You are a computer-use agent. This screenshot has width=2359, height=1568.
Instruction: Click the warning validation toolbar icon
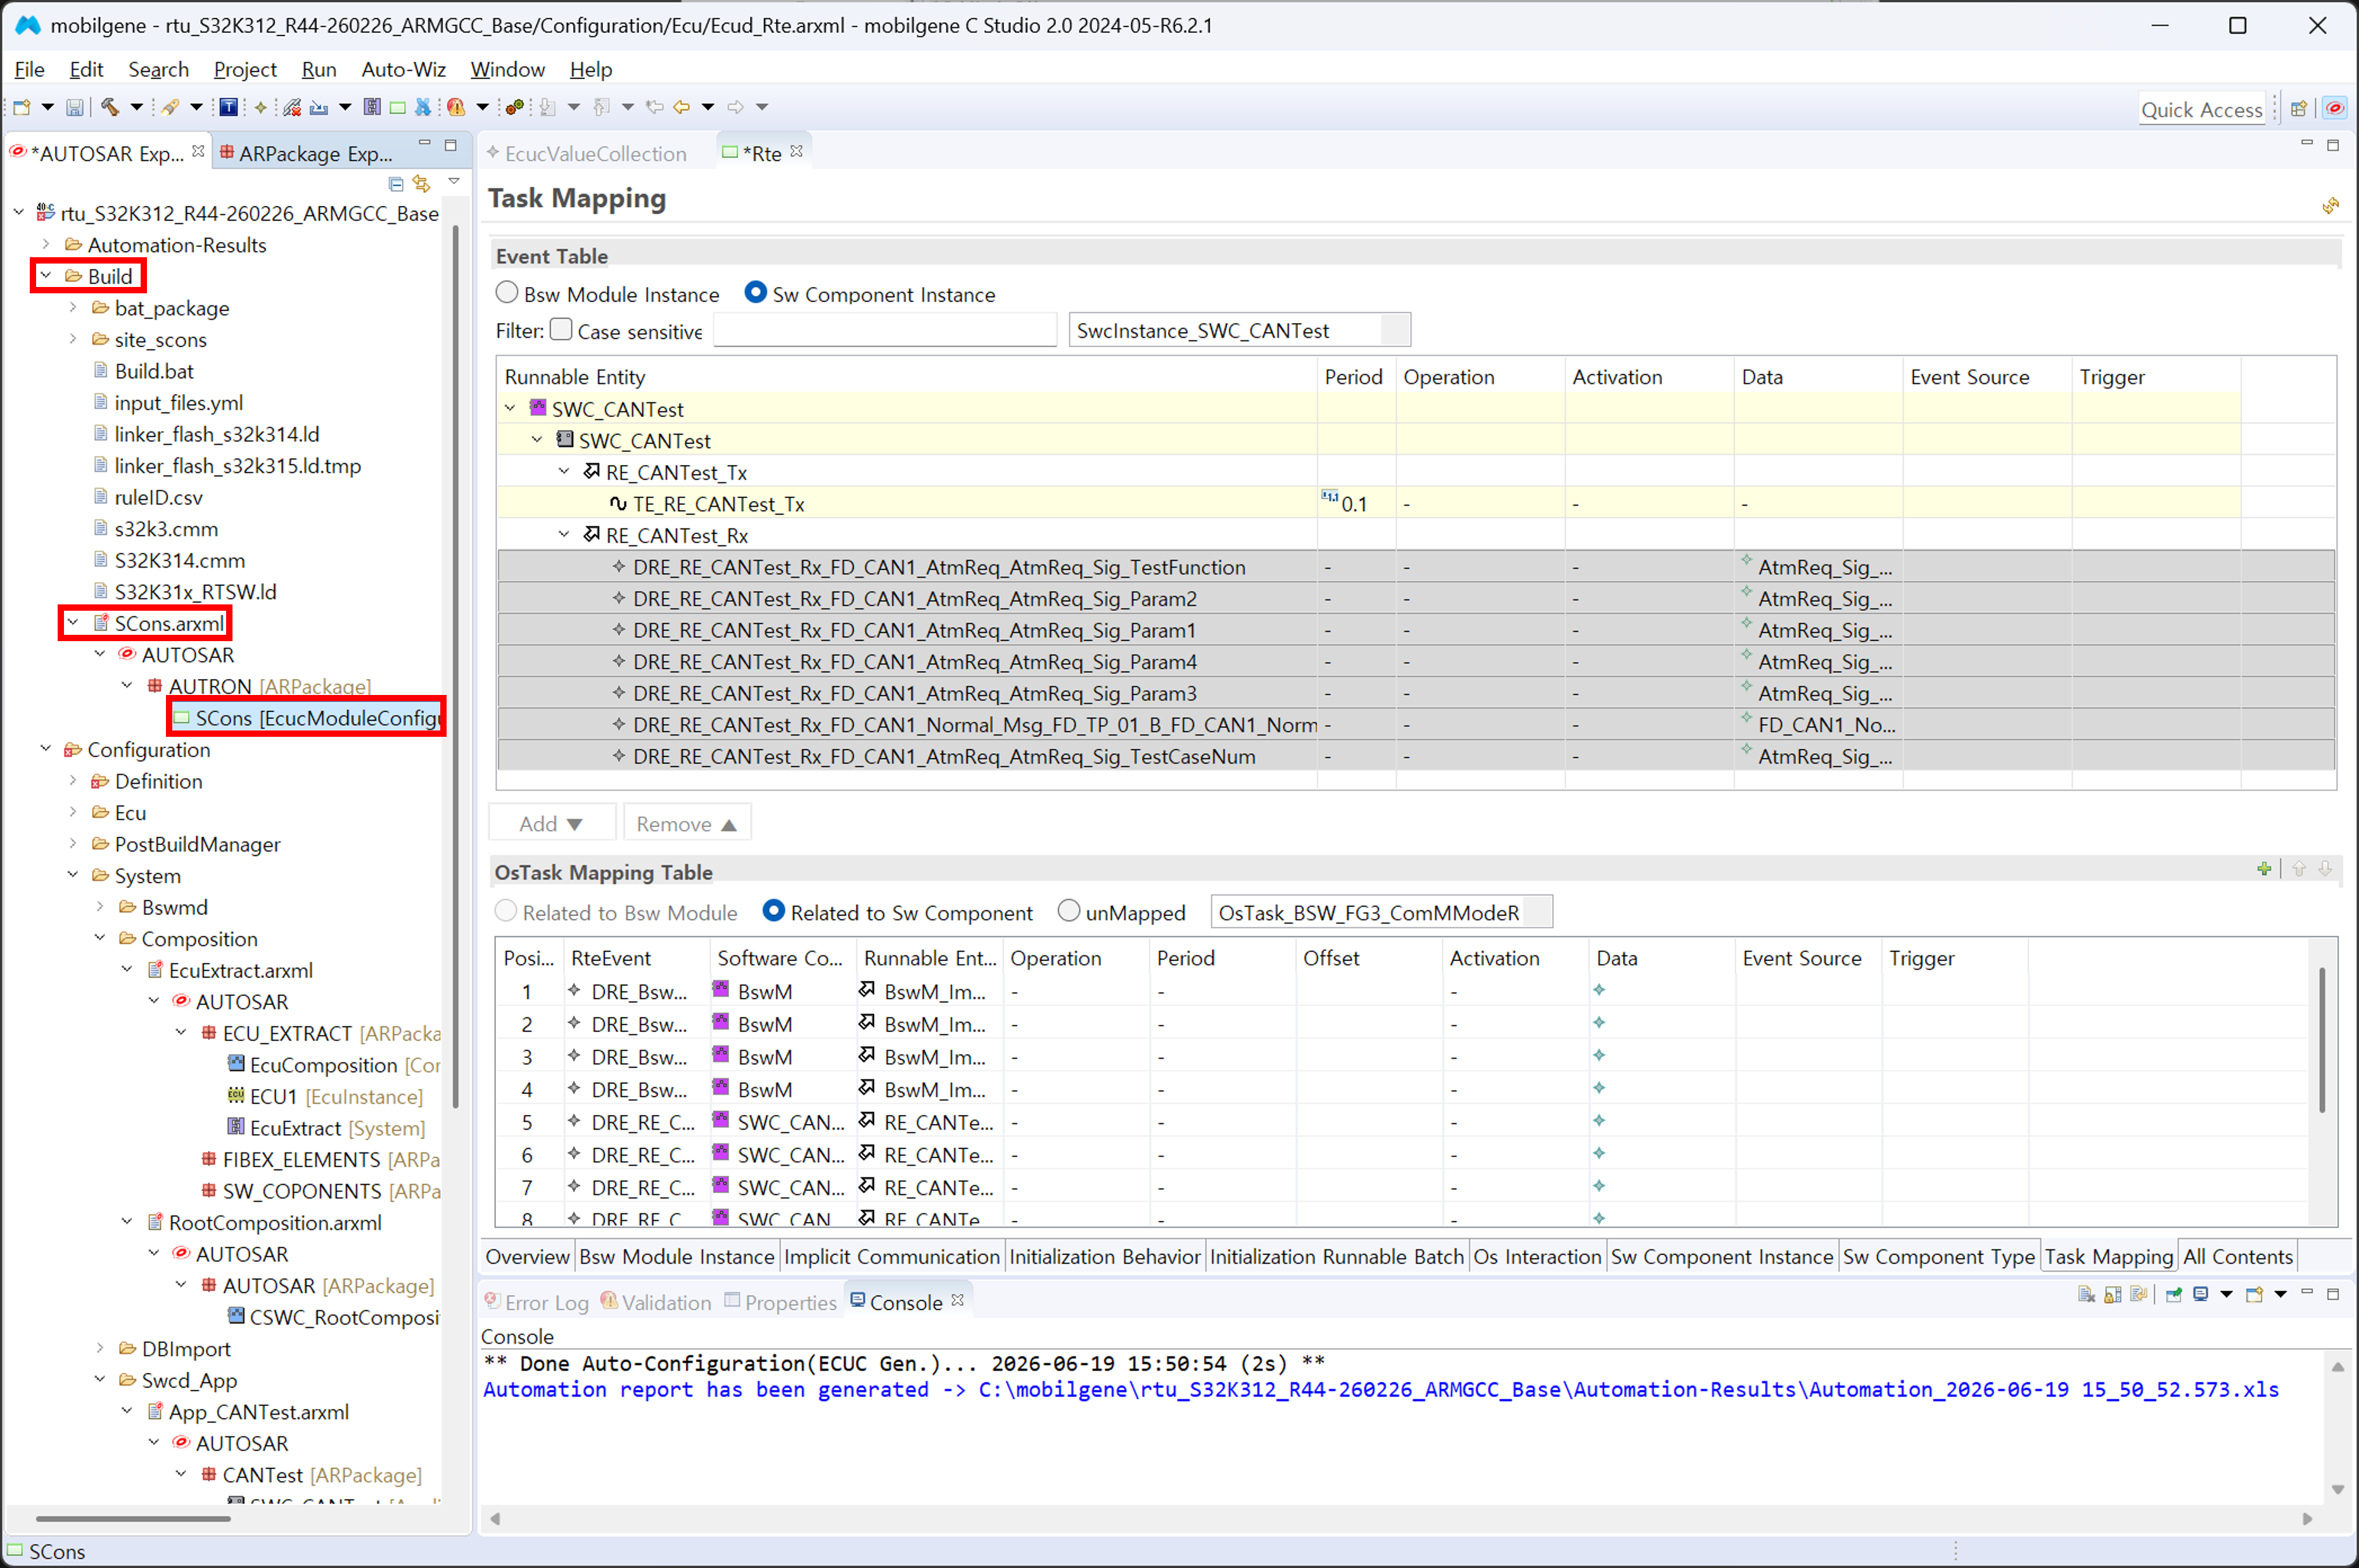(456, 107)
